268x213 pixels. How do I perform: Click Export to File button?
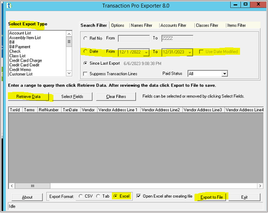212,197
